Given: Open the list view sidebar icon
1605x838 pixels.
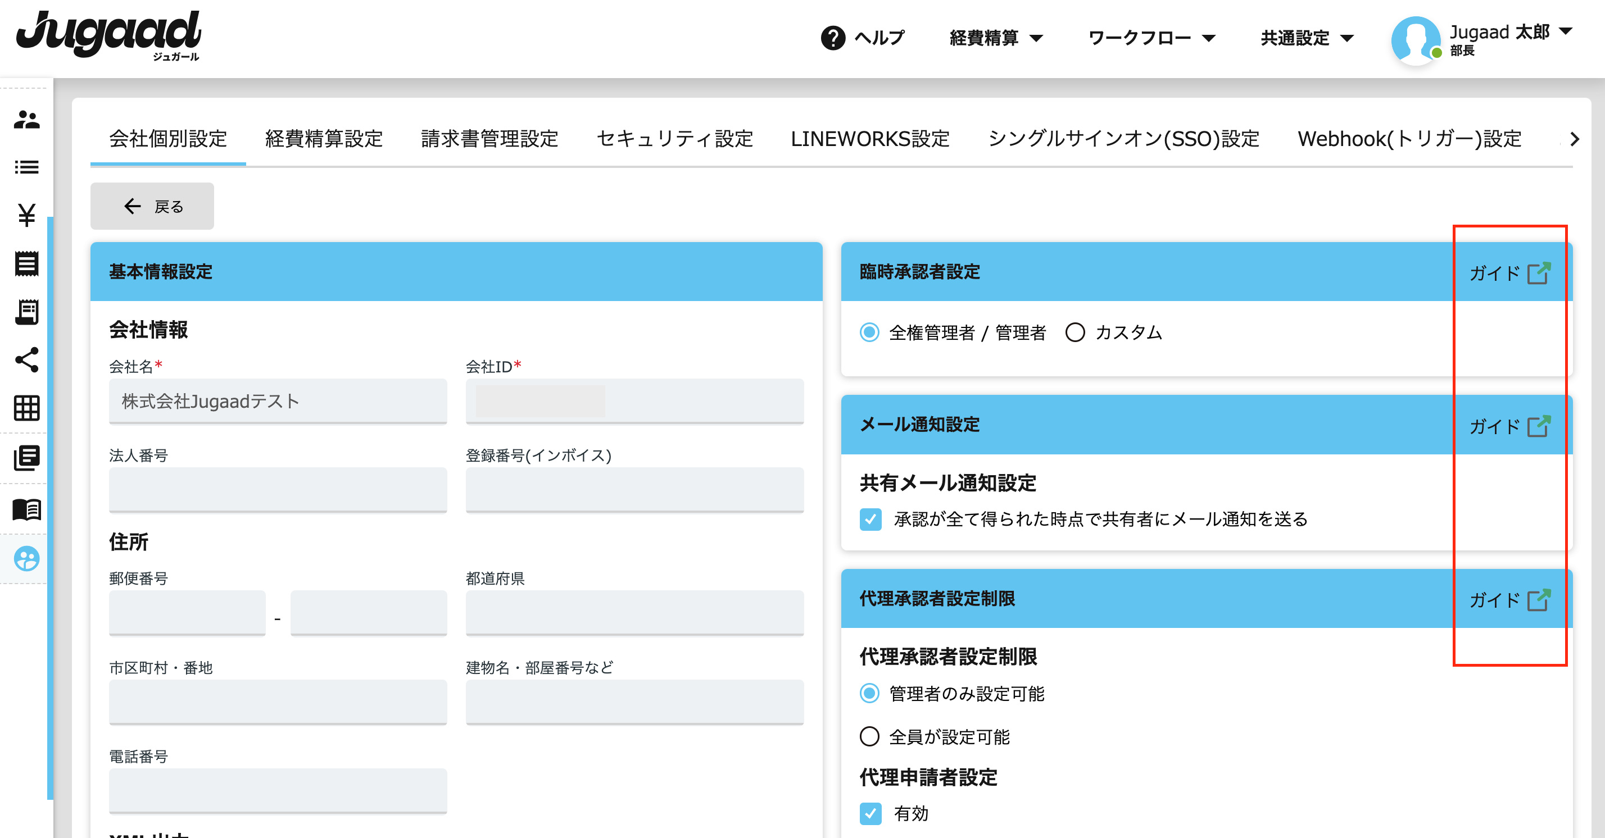Looking at the screenshot, I should (26, 167).
